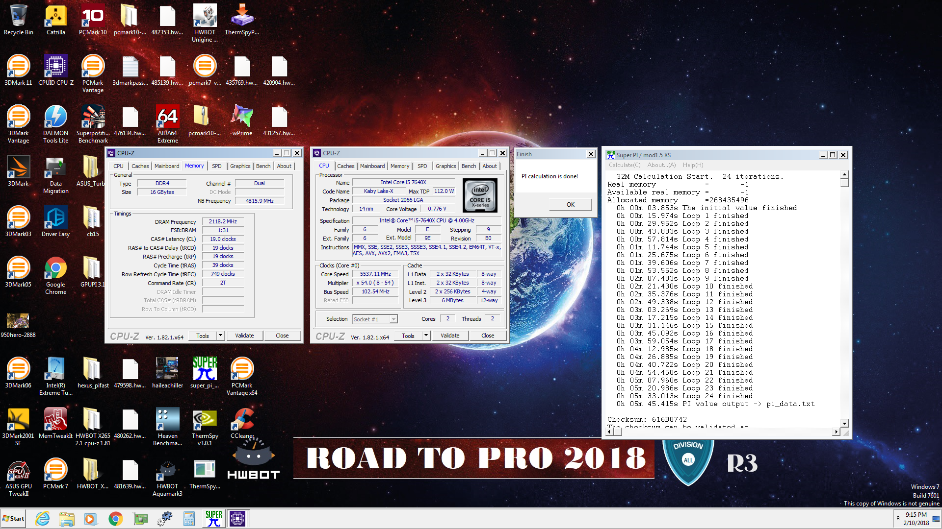Viewport: 942px width, 529px height.
Task: Select Mainboard tab in right CPU-Z window
Action: [x=372, y=166]
